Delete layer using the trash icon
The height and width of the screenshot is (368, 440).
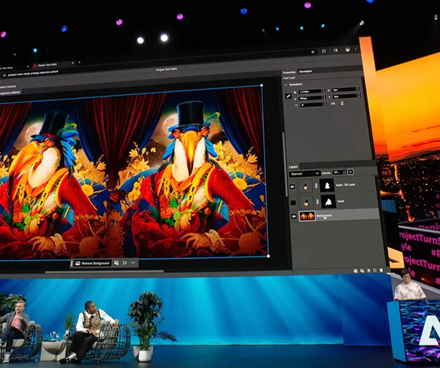[x=381, y=270]
